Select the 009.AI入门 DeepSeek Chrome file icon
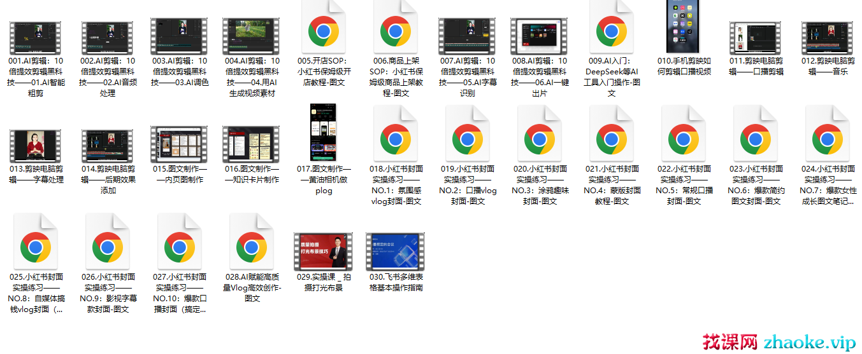The width and height of the screenshot is (862, 354). click(612, 31)
